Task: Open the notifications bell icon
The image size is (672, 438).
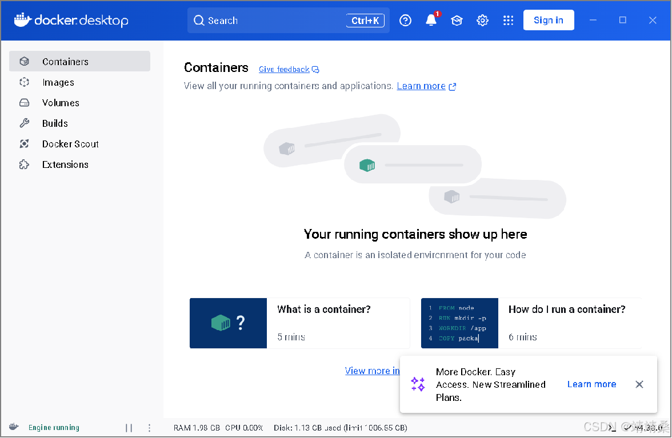Action: coord(431,20)
